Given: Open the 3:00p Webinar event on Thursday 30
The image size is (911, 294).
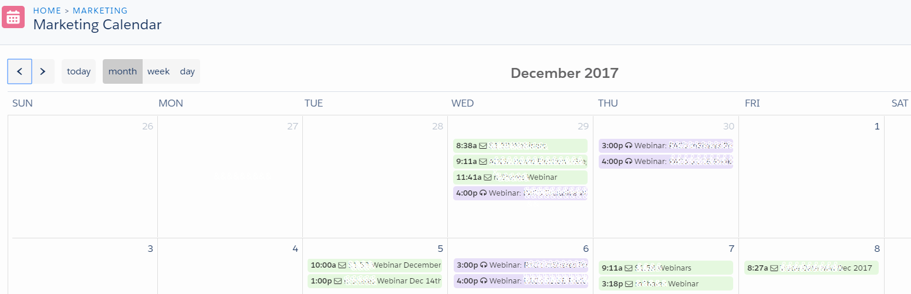Looking at the screenshot, I should [666, 145].
